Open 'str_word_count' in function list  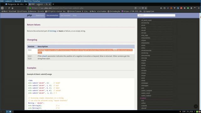(x=146, y=20)
